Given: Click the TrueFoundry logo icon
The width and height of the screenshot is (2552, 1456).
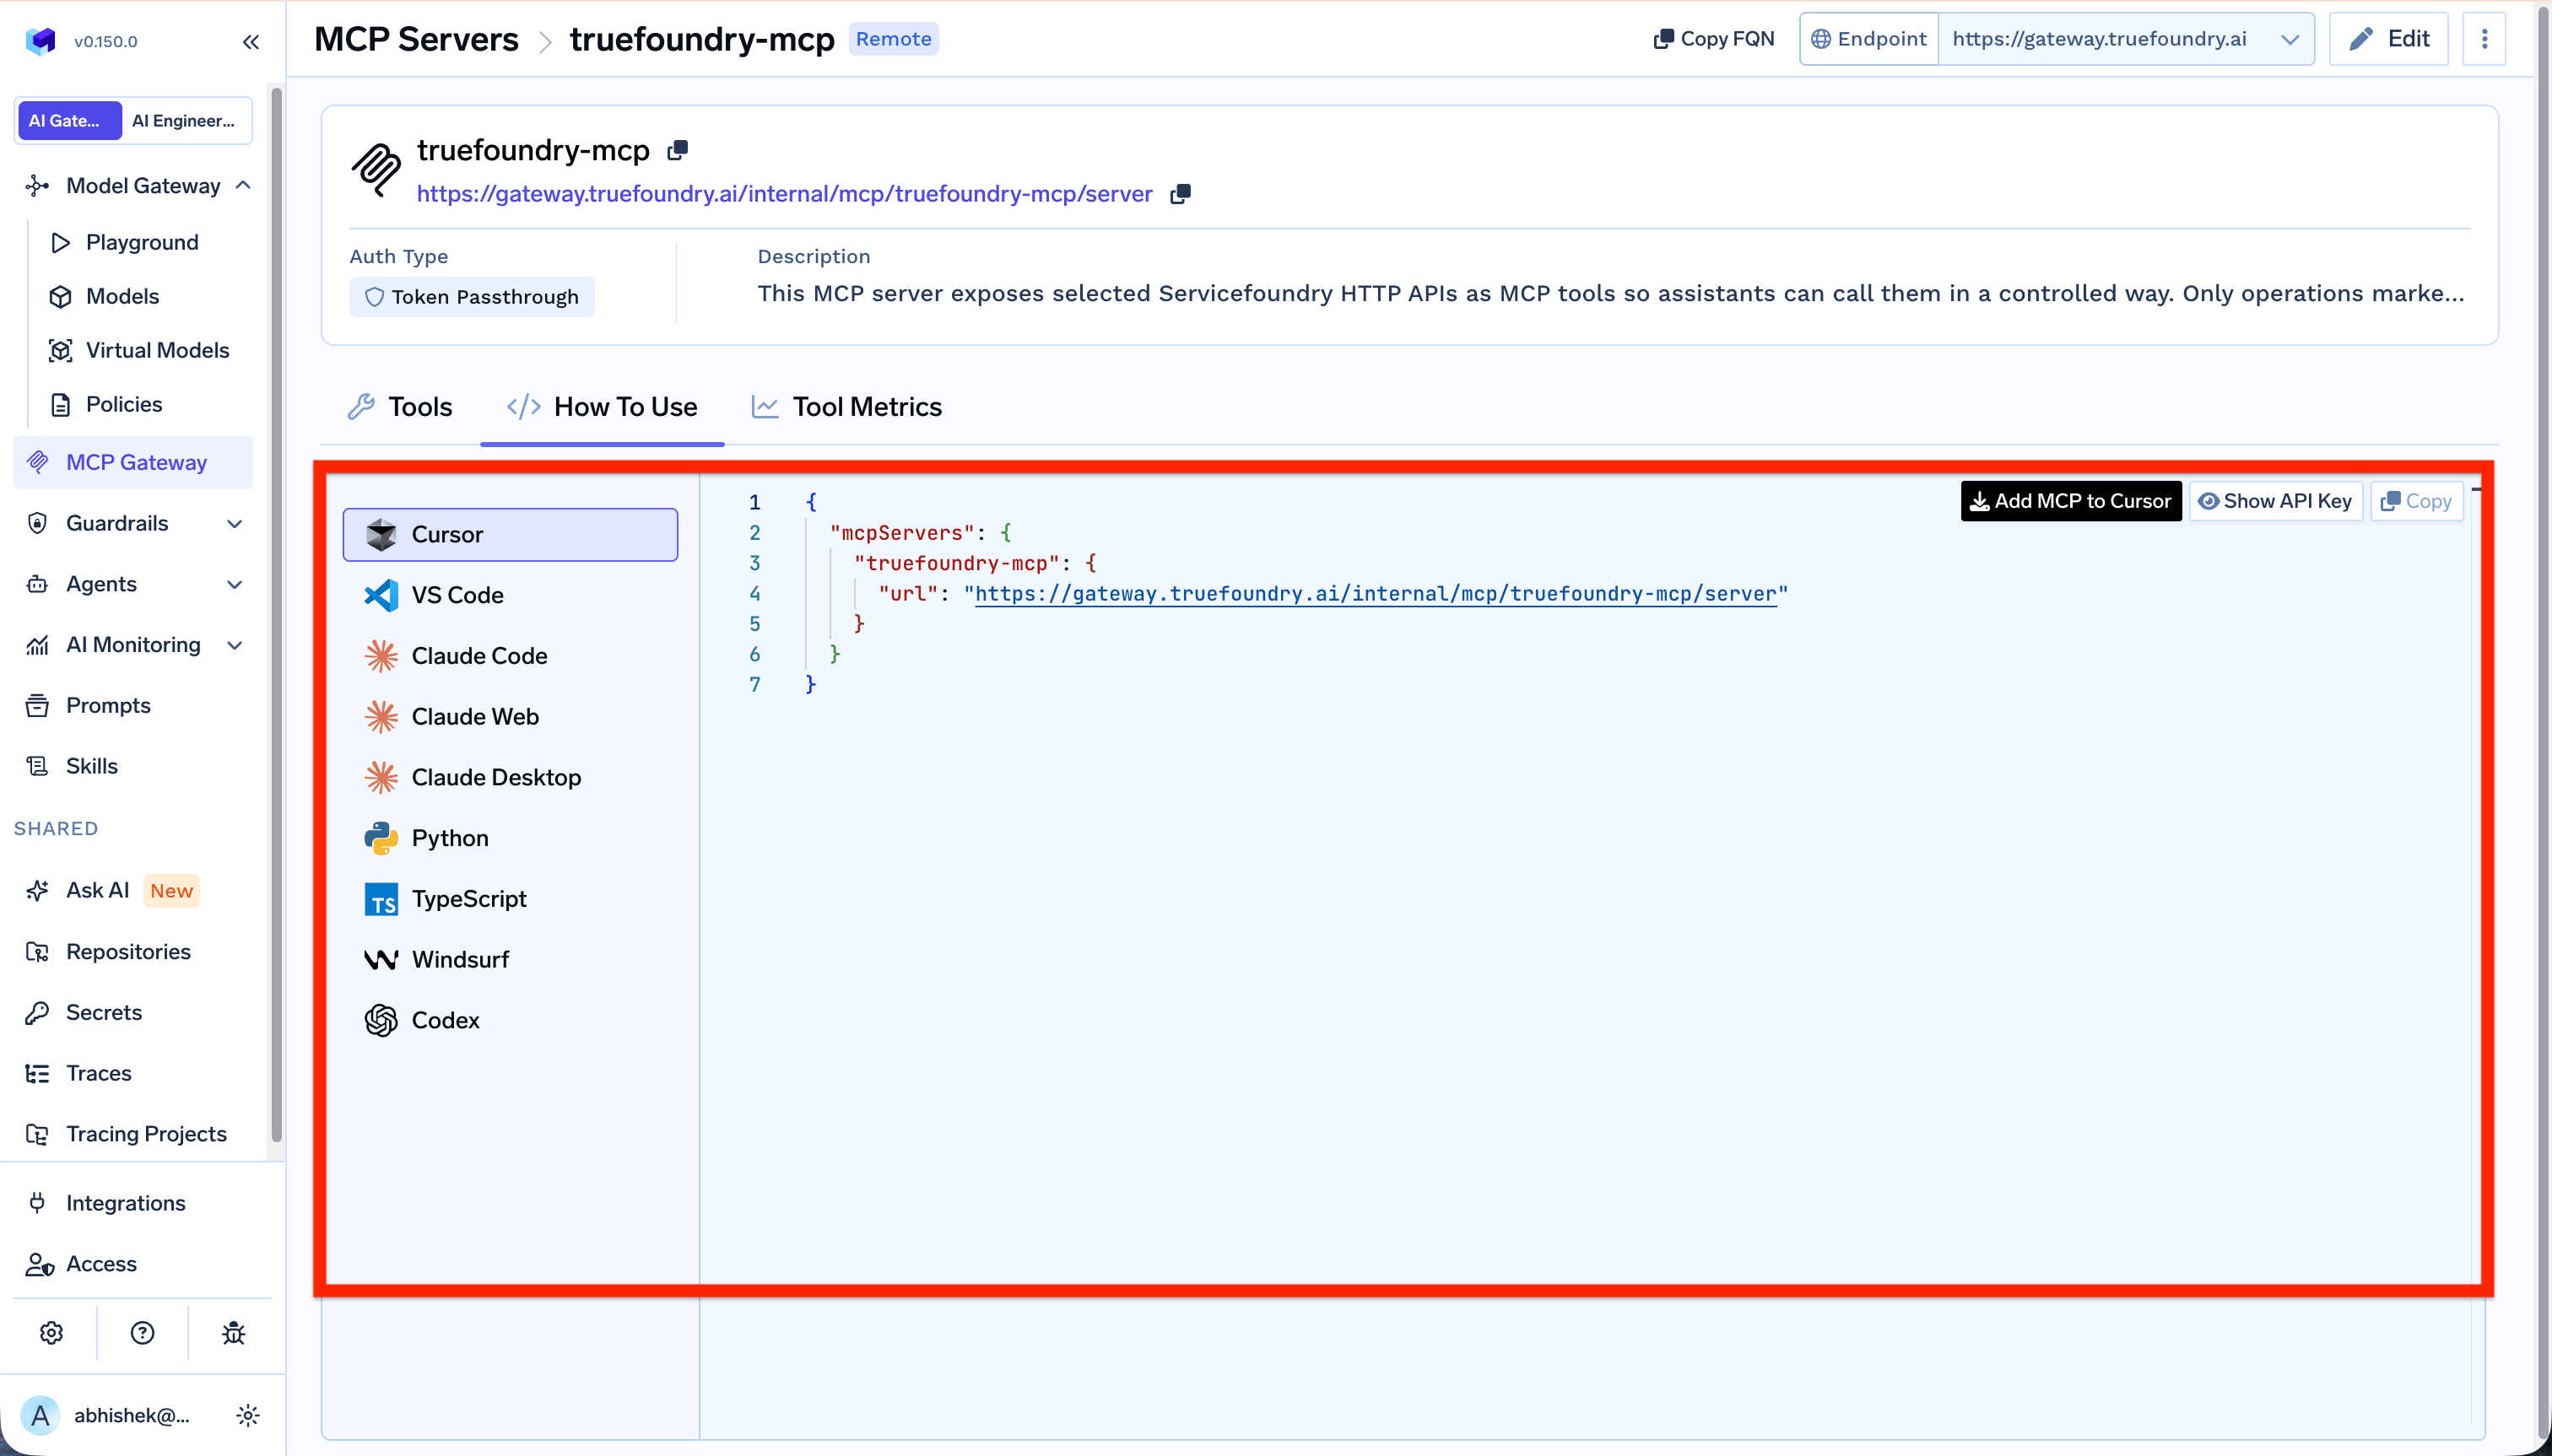Looking at the screenshot, I should [x=40, y=41].
